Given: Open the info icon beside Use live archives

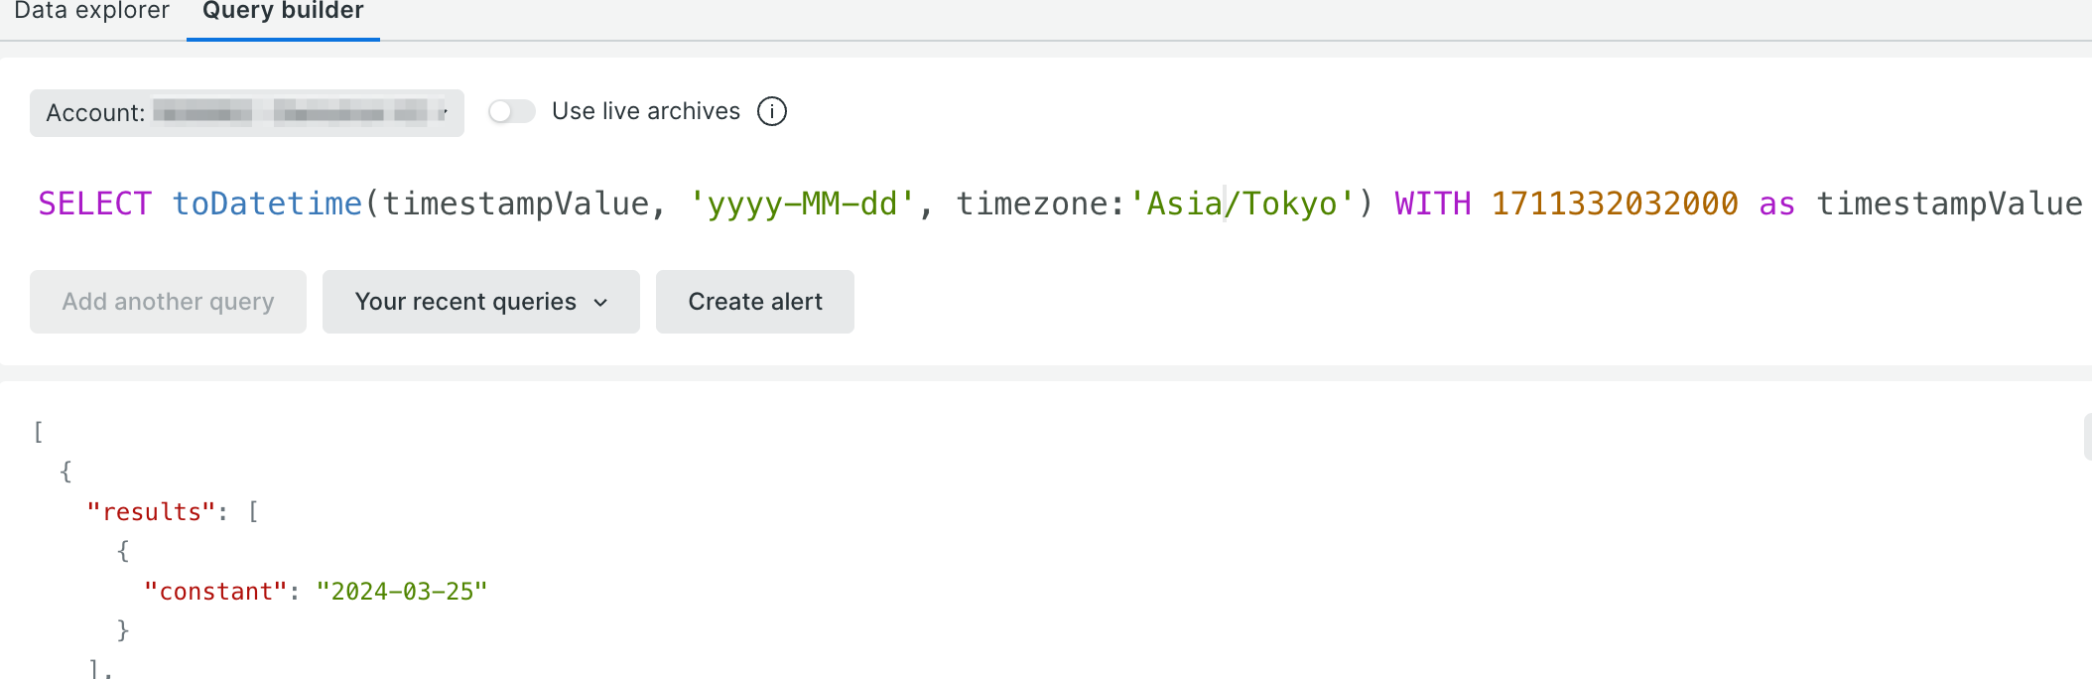Looking at the screenshot, I should pos(771,111).
